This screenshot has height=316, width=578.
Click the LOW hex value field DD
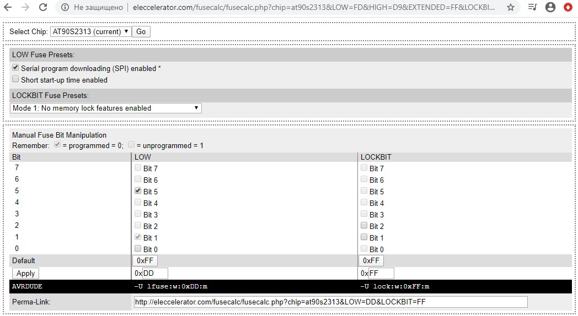[155, 273]
